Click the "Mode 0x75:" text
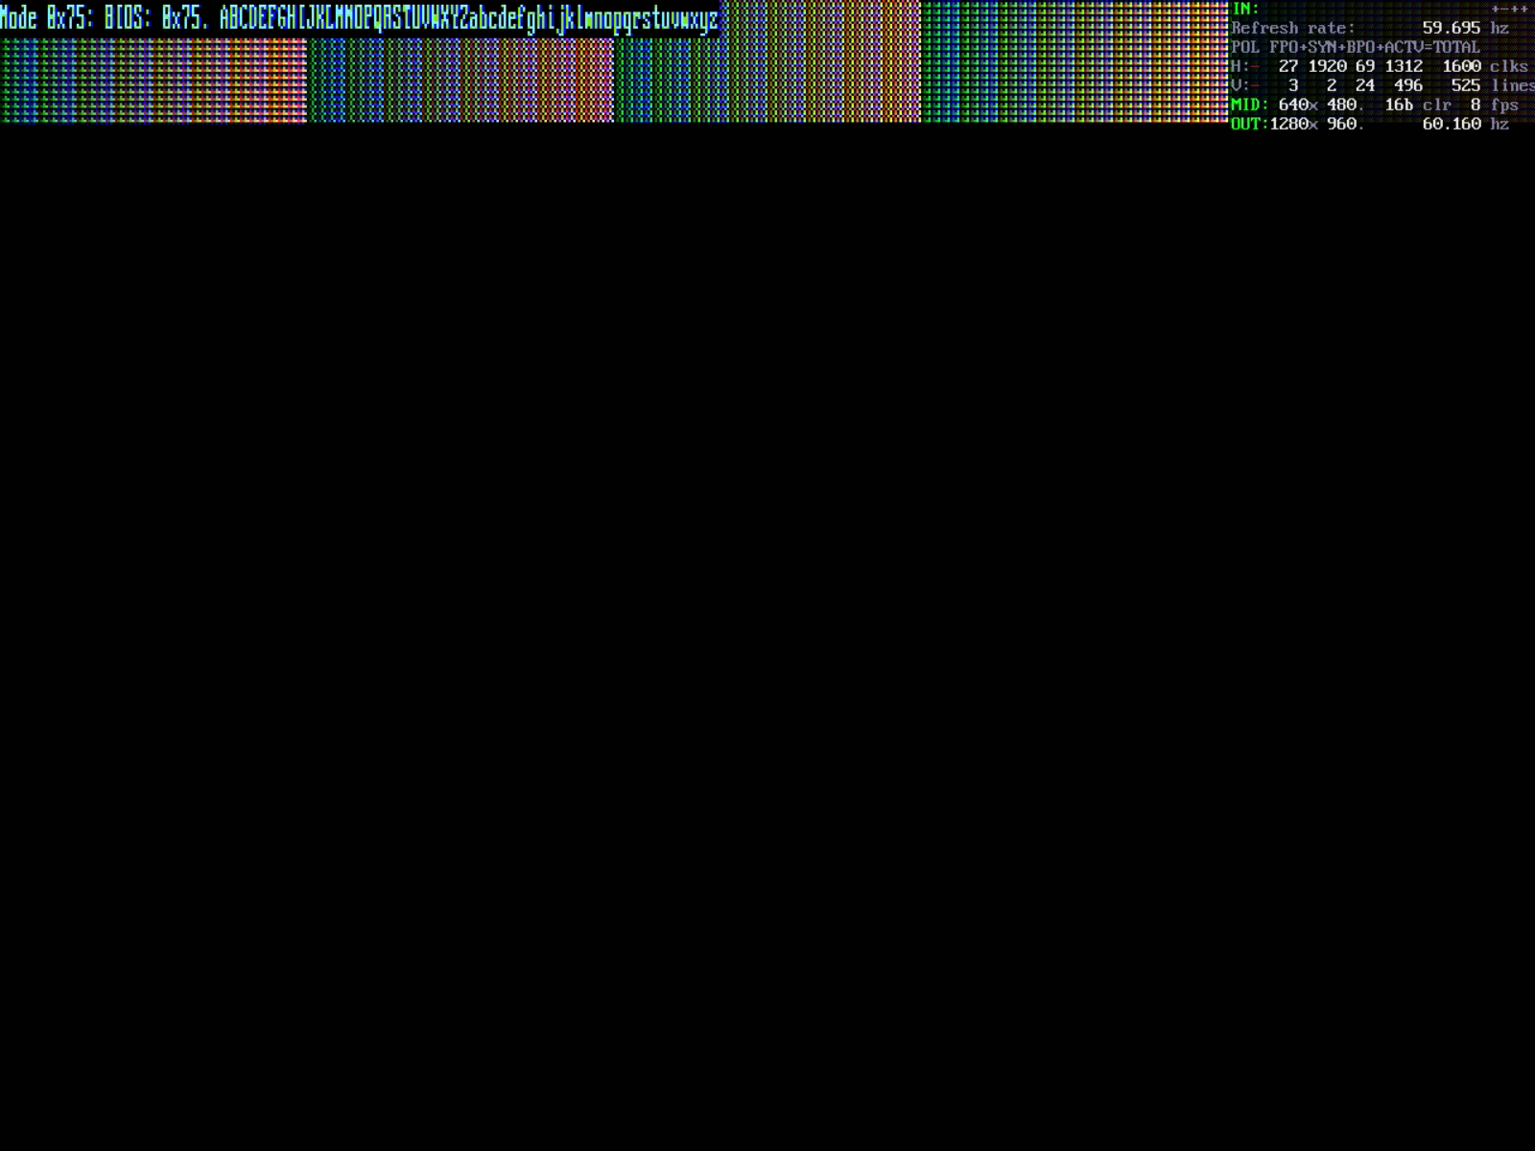The image size is (1535, 1151). coord(46,19)
